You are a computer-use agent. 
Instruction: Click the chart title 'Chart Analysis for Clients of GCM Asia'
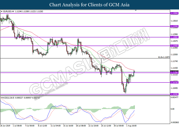pyautogui.click(x=89, y=5)
